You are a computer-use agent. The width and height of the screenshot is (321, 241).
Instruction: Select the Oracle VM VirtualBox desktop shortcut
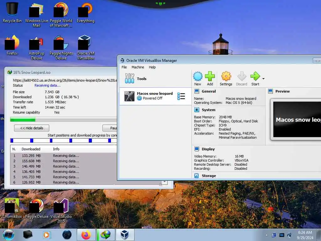coord(85,48)
